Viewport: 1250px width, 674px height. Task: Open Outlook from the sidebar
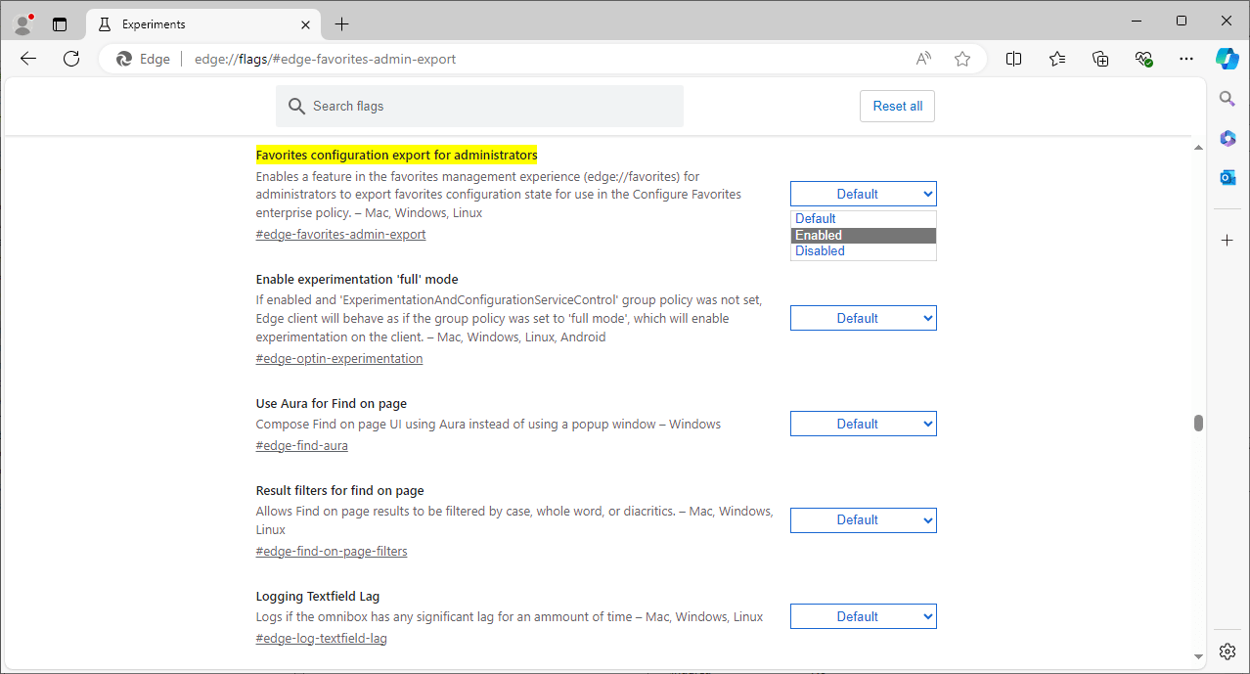[x=1228, y=177]
